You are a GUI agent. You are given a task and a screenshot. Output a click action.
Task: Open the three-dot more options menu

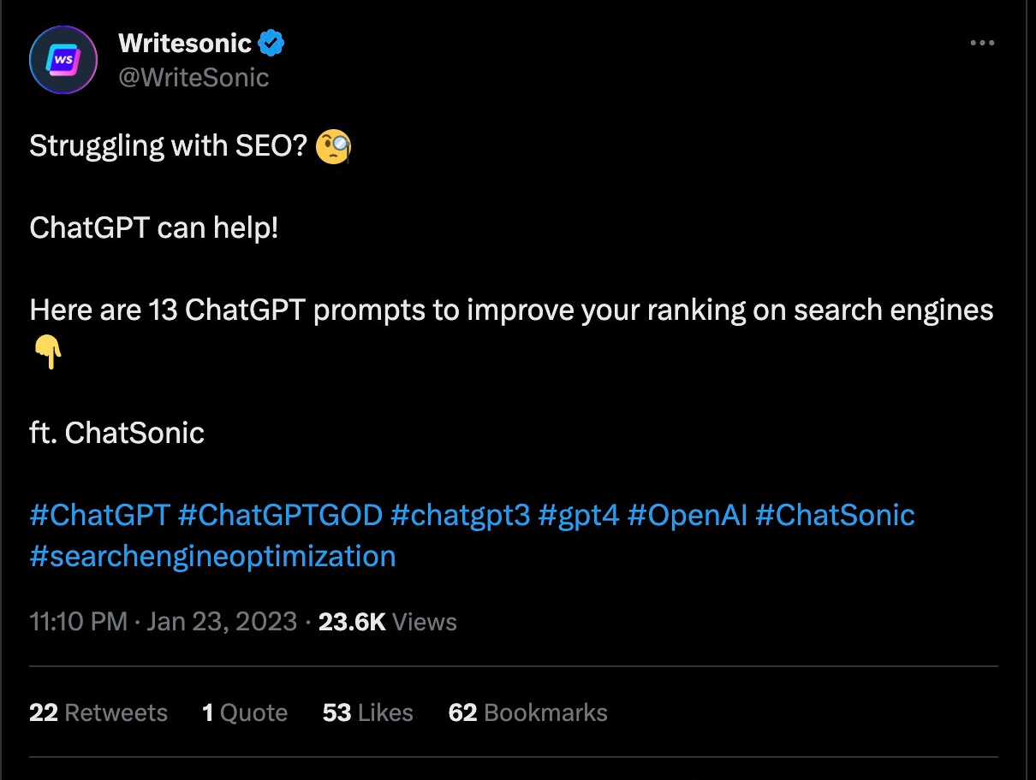click(x=981, y=44)
